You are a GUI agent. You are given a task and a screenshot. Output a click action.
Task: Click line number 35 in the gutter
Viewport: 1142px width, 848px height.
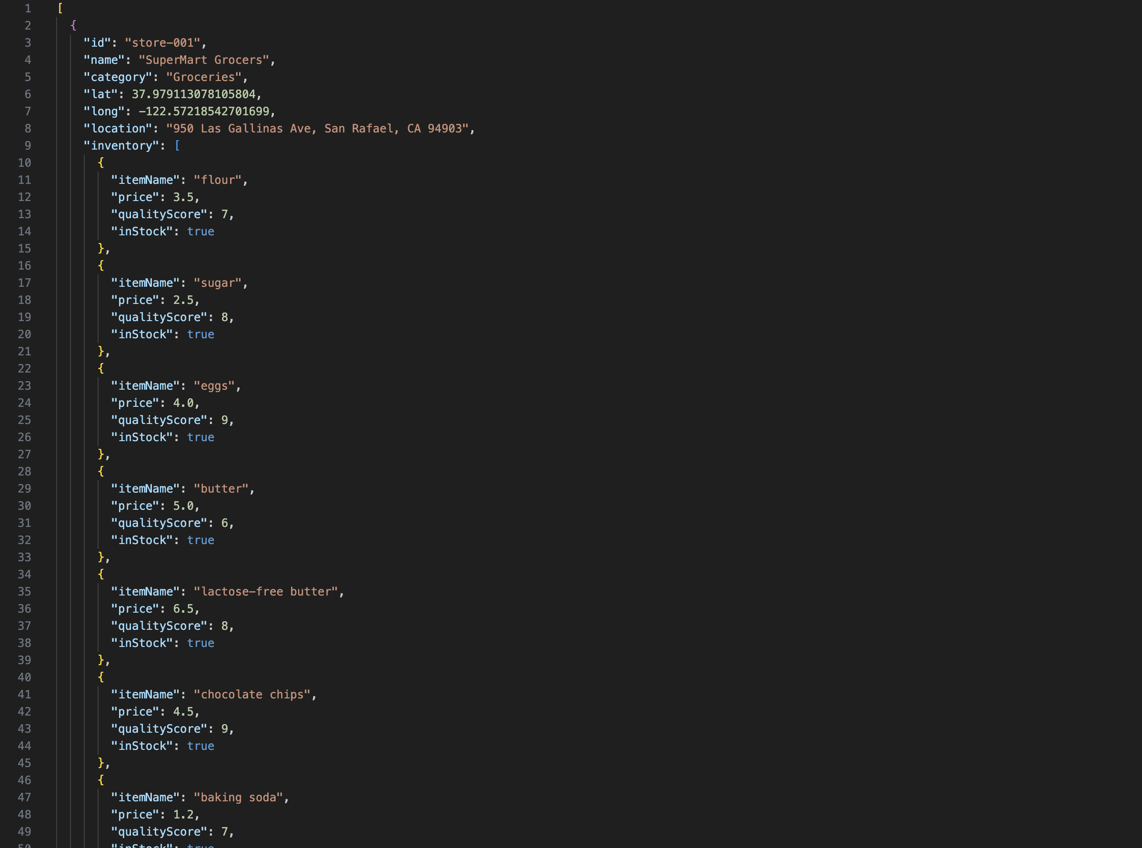24,591
